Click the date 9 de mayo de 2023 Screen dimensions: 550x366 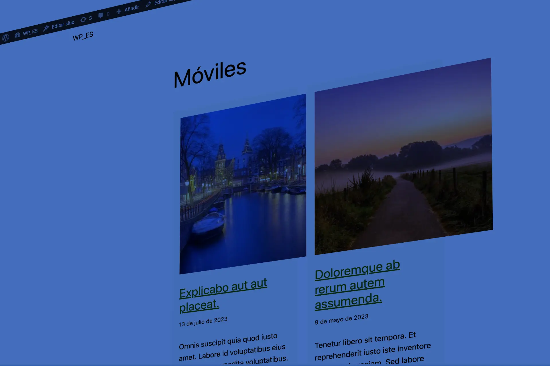[x=341, y=319]
